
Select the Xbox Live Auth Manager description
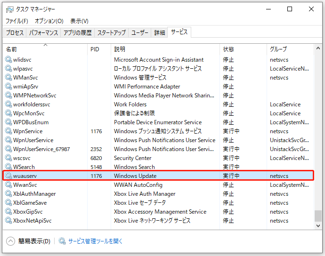tap(145, 194)
